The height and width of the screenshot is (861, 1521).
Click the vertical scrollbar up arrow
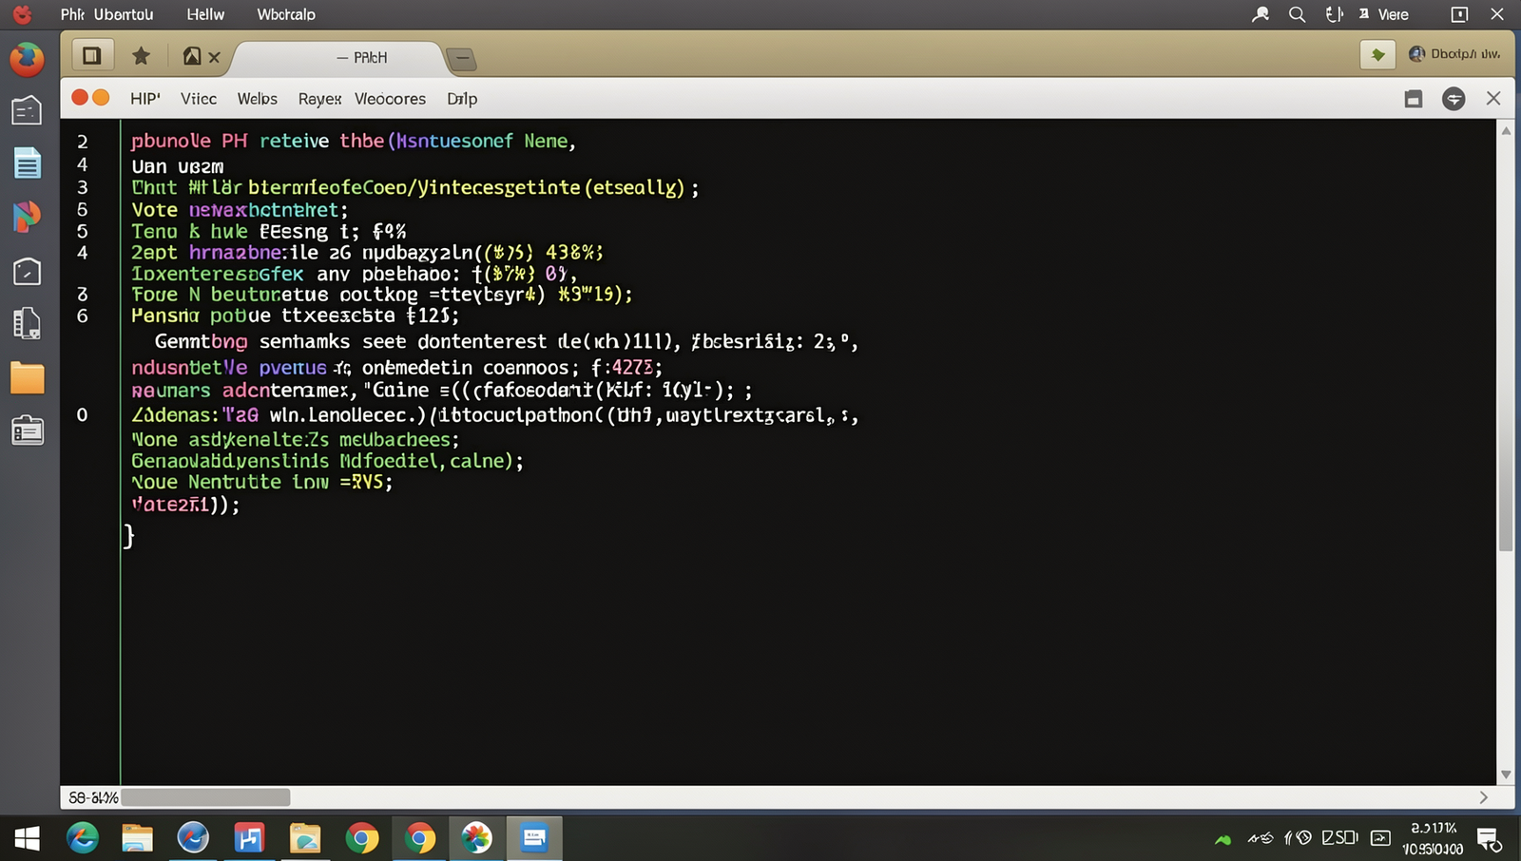click(1506, 131)
